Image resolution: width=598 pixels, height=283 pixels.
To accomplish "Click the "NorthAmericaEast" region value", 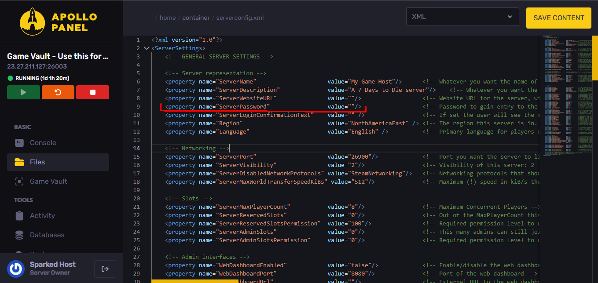I will point(378,123).
